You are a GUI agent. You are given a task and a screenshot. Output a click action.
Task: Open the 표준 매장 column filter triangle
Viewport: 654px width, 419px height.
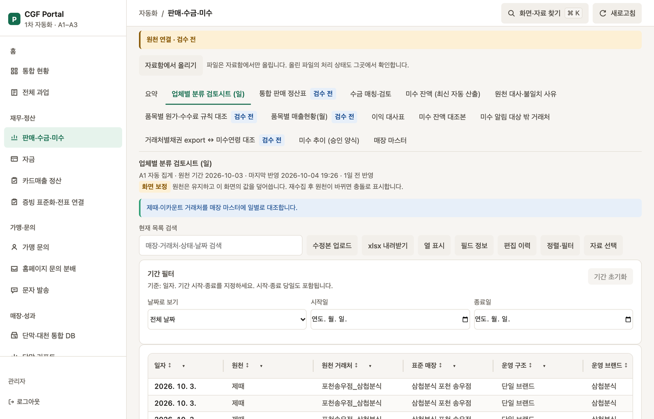[x=454, y=366]
